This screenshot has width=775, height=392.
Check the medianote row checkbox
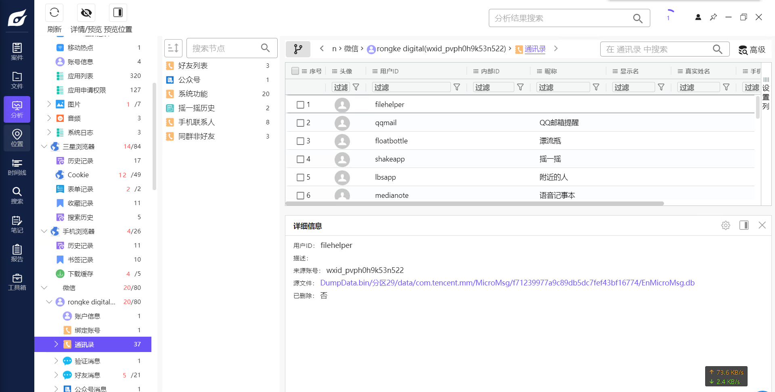pyautogui.click(x=300, y=196)
